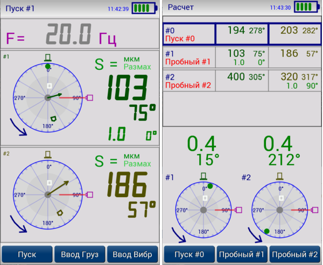323x265 pixels.
Task: Click pink sensor marker on channel #2 dial
Action: (x=89, y=195)
